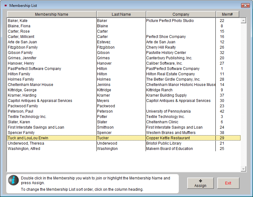
Task: Click the red Exit button
Action: click(x=228, y=183)
